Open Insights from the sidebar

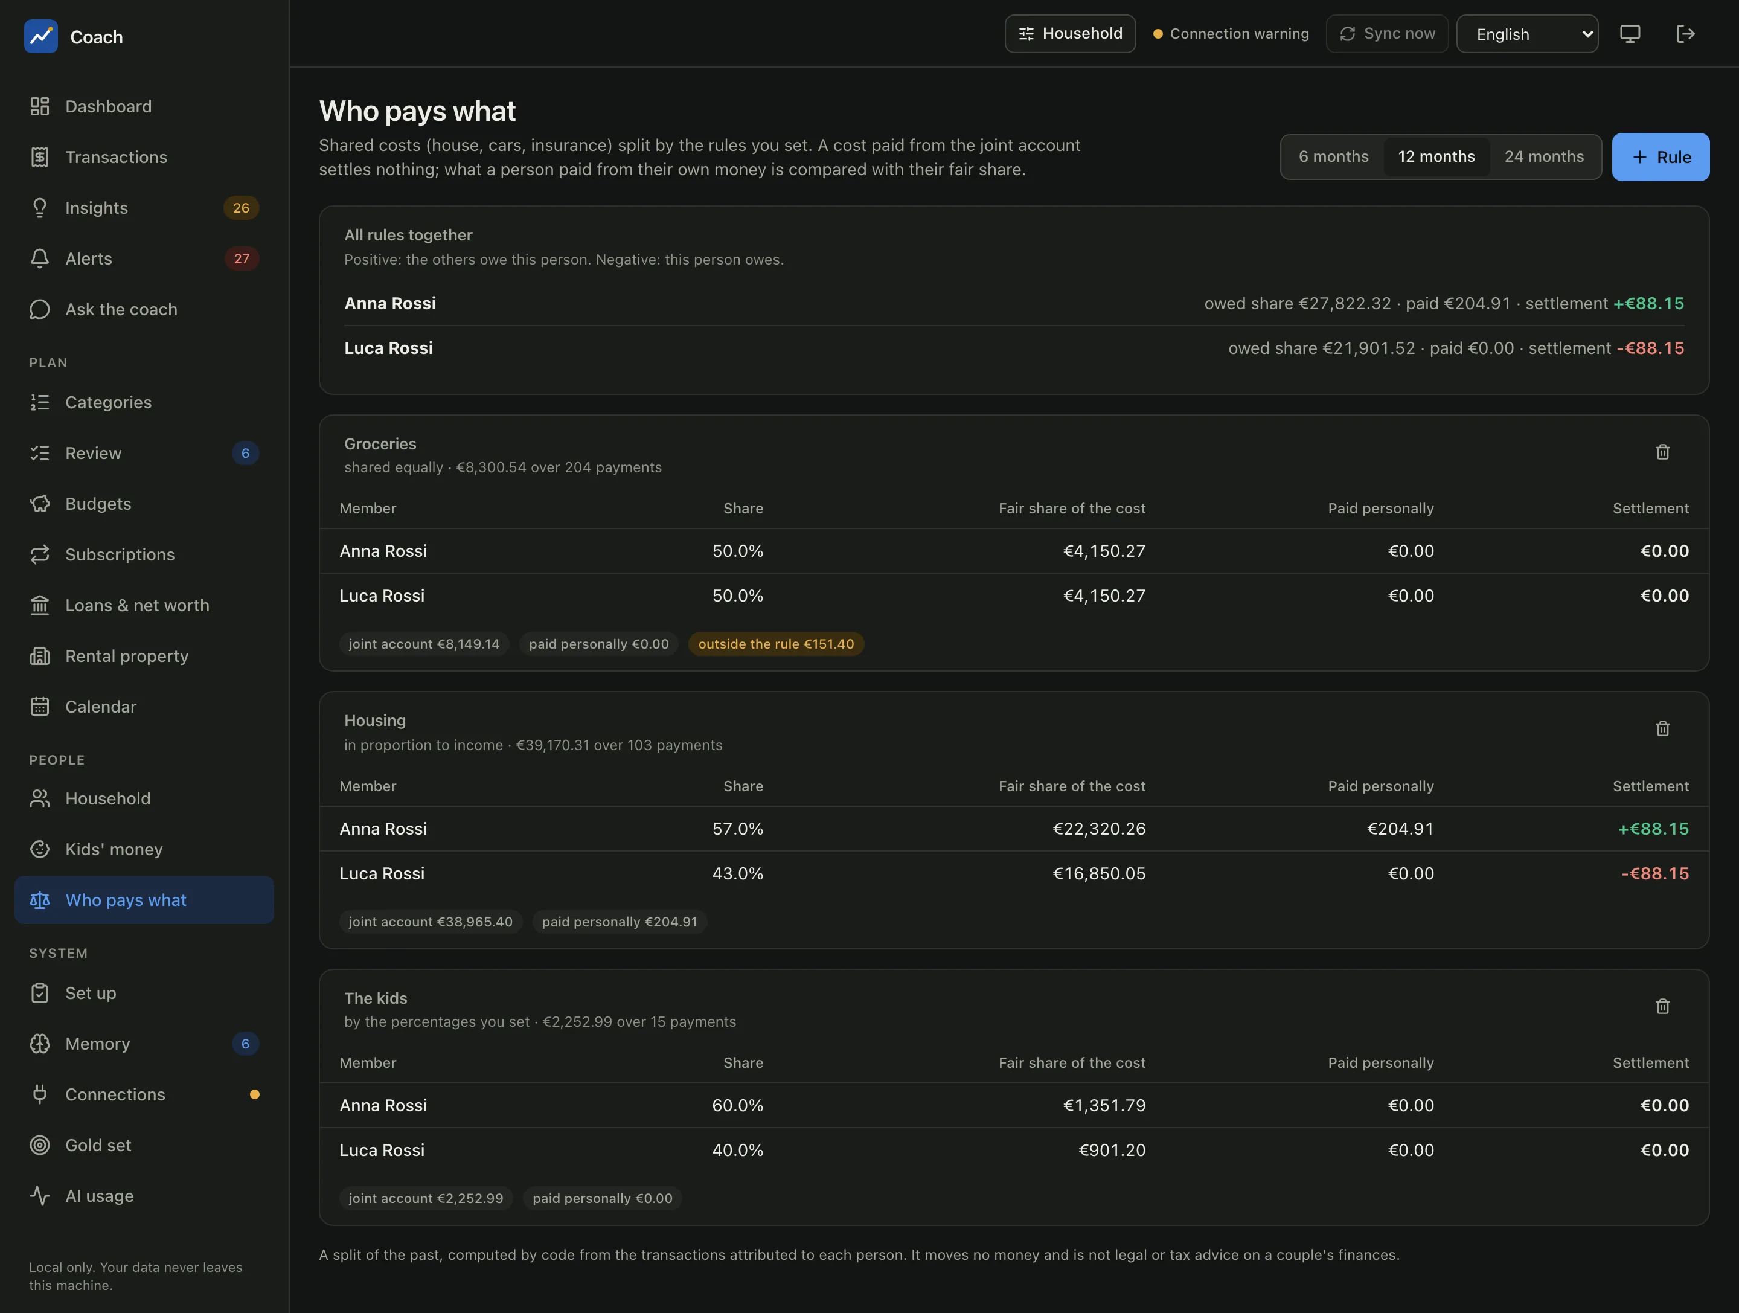(144, 208)
